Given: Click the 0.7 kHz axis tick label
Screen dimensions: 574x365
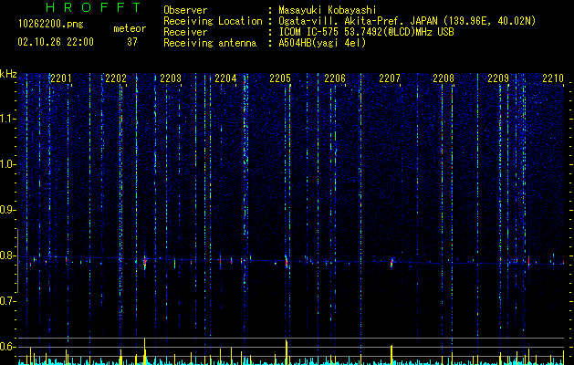Looking at the screenshot, I should 7,301.
